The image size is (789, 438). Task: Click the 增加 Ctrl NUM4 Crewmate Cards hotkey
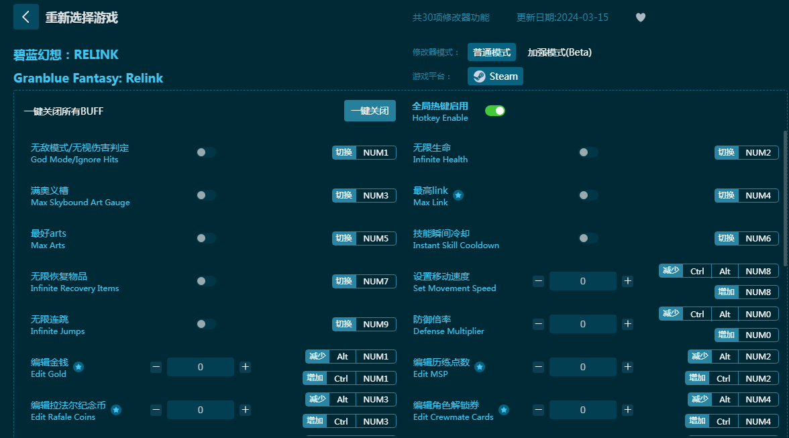[x=731, y=421]
